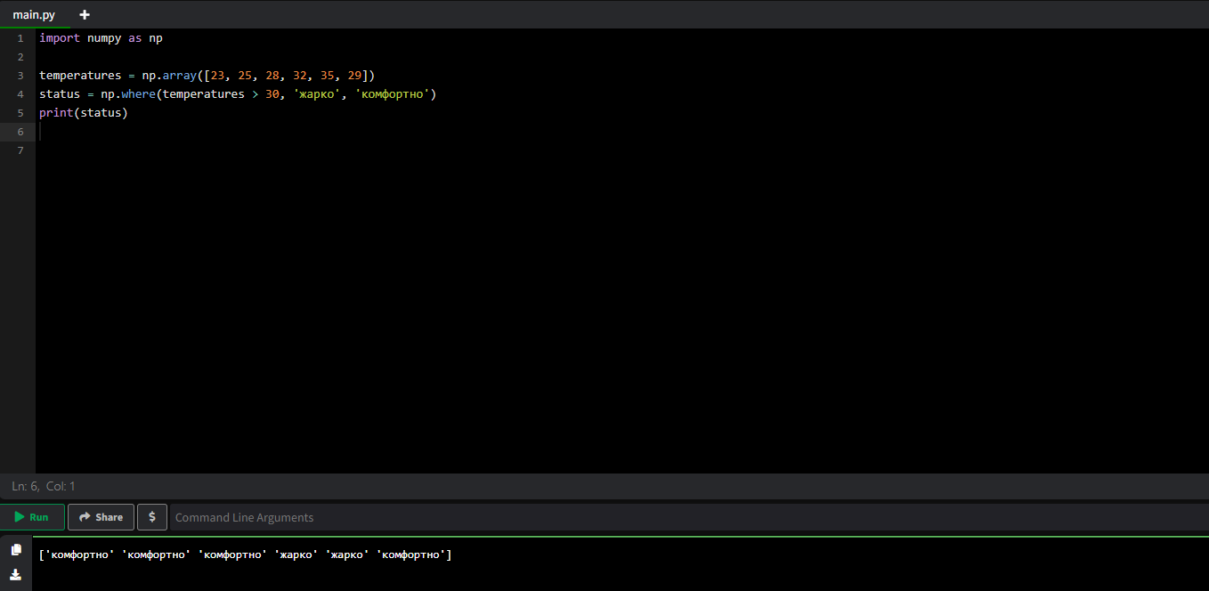Place cursor on 'import numpy as np' line
The width and height of the screenshot is (1209, 591).
[101, 38]
